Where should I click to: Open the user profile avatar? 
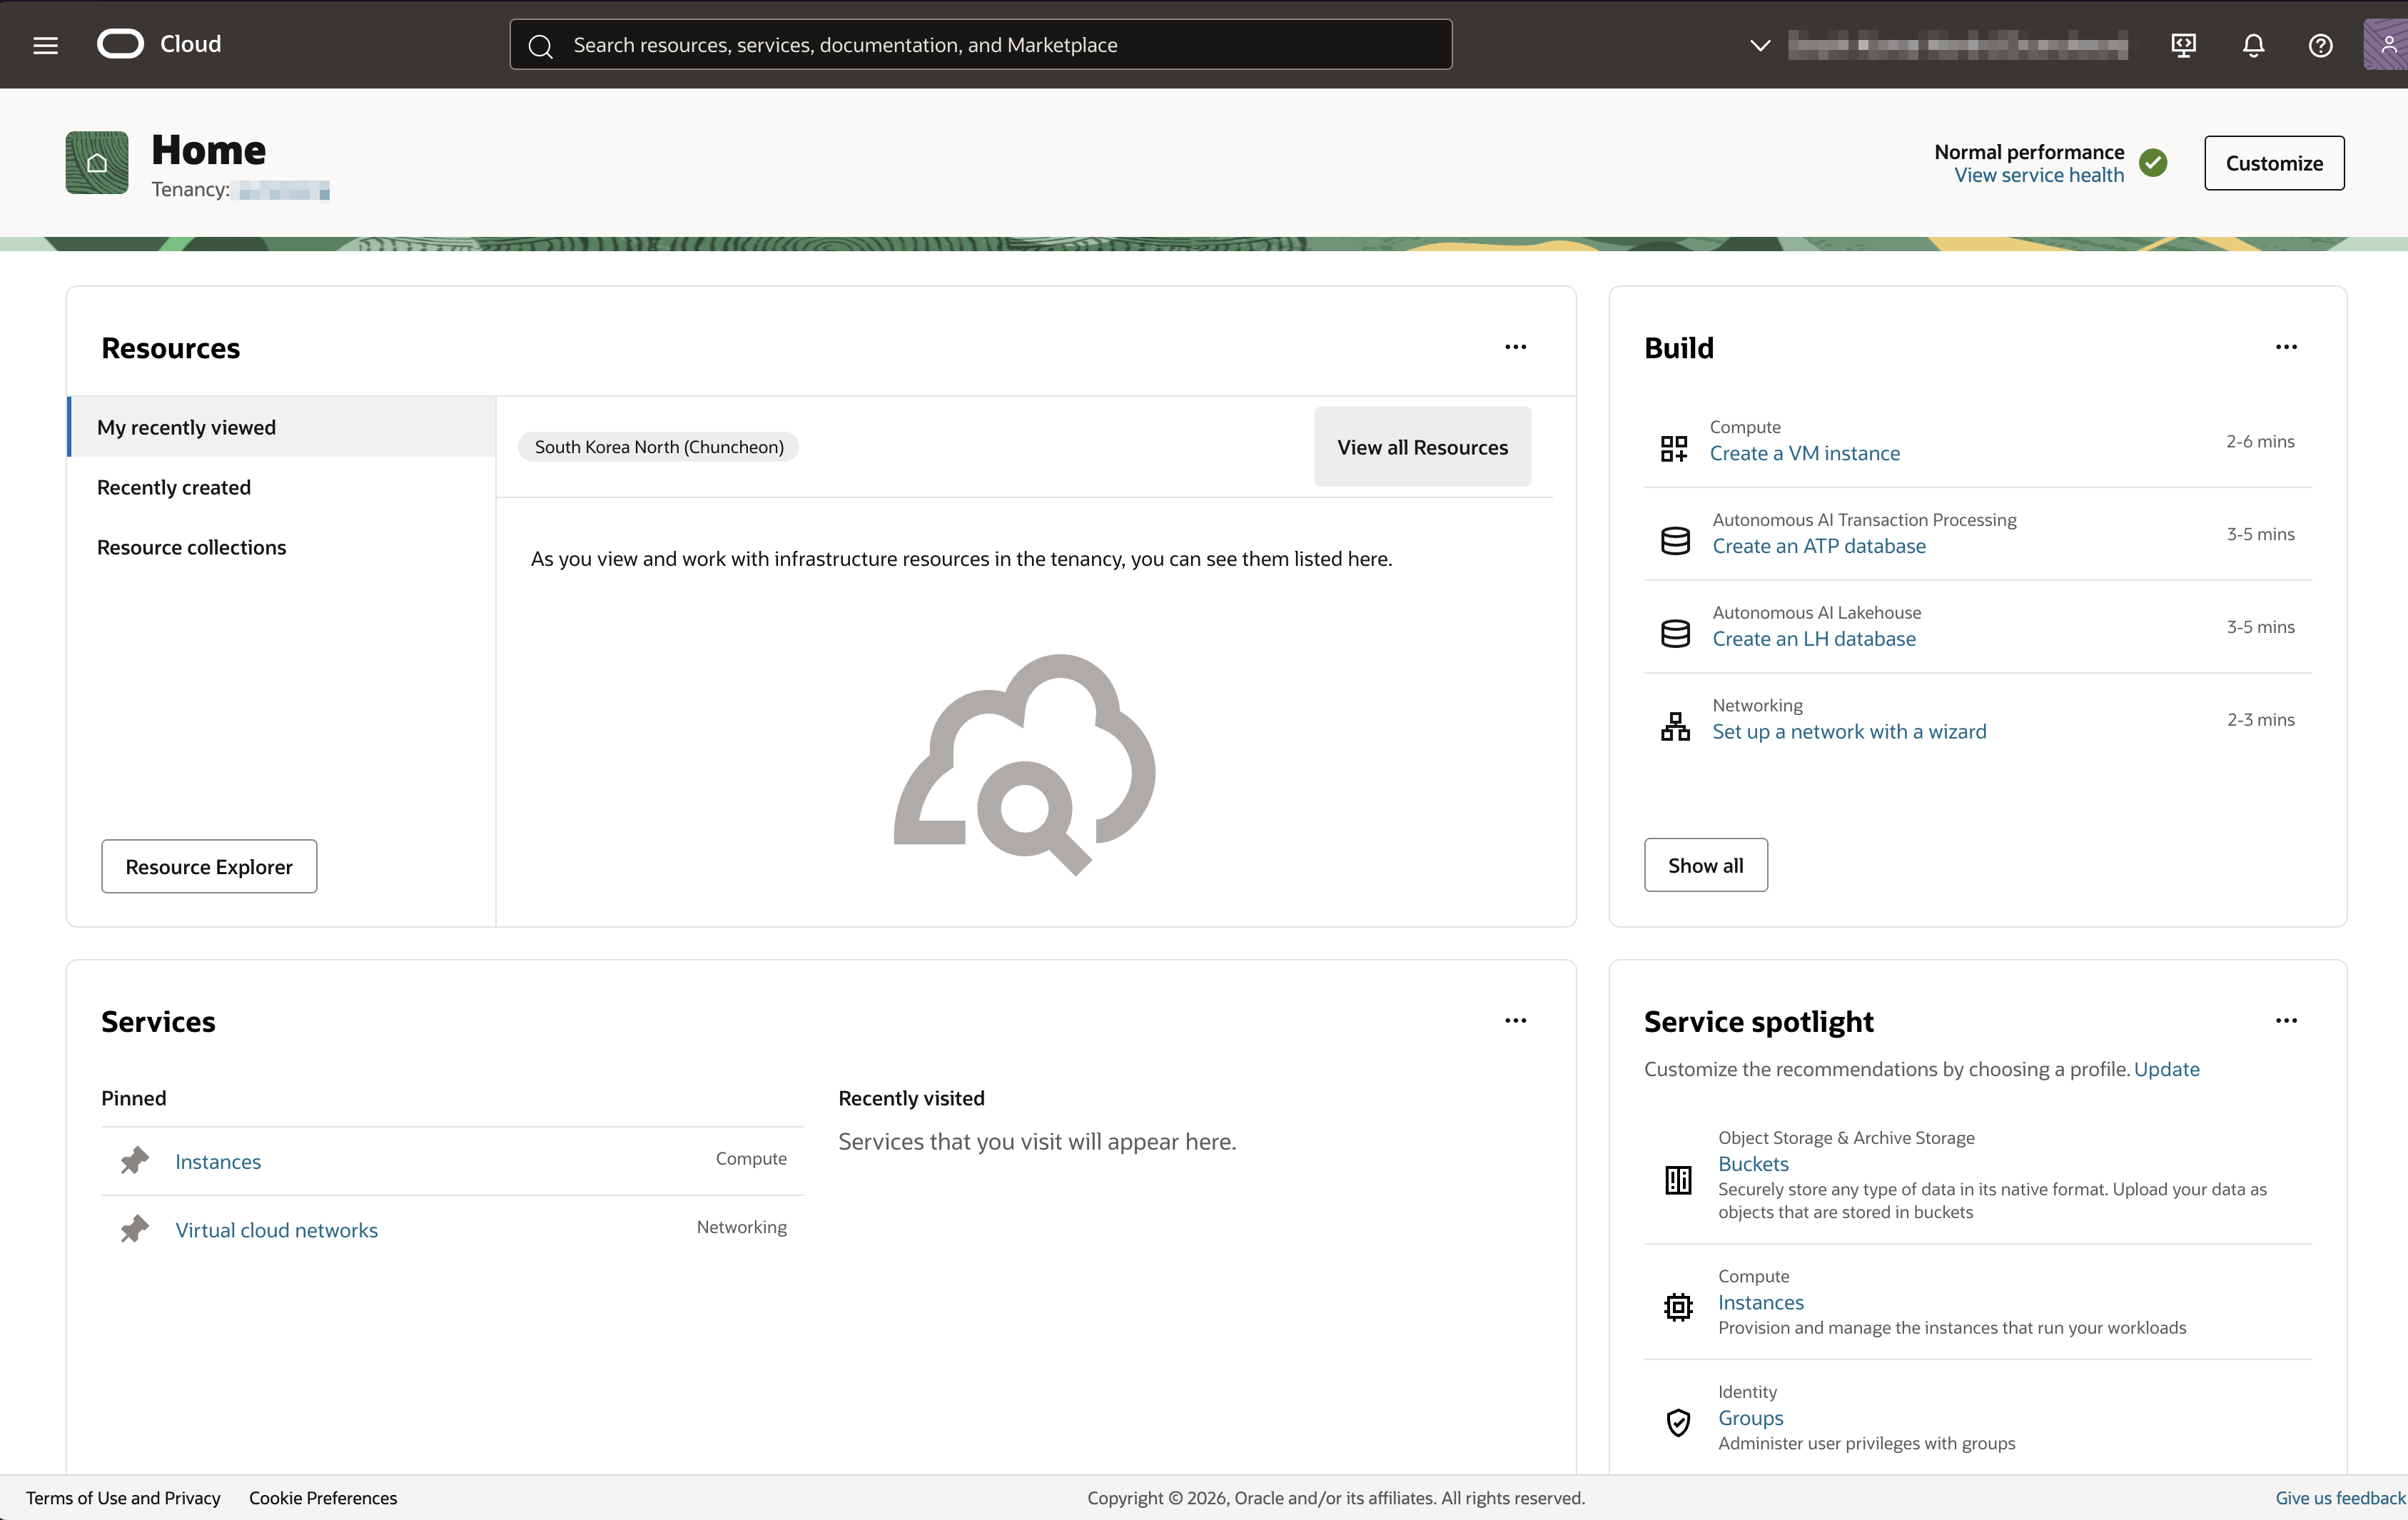[x=2388, y=45]
